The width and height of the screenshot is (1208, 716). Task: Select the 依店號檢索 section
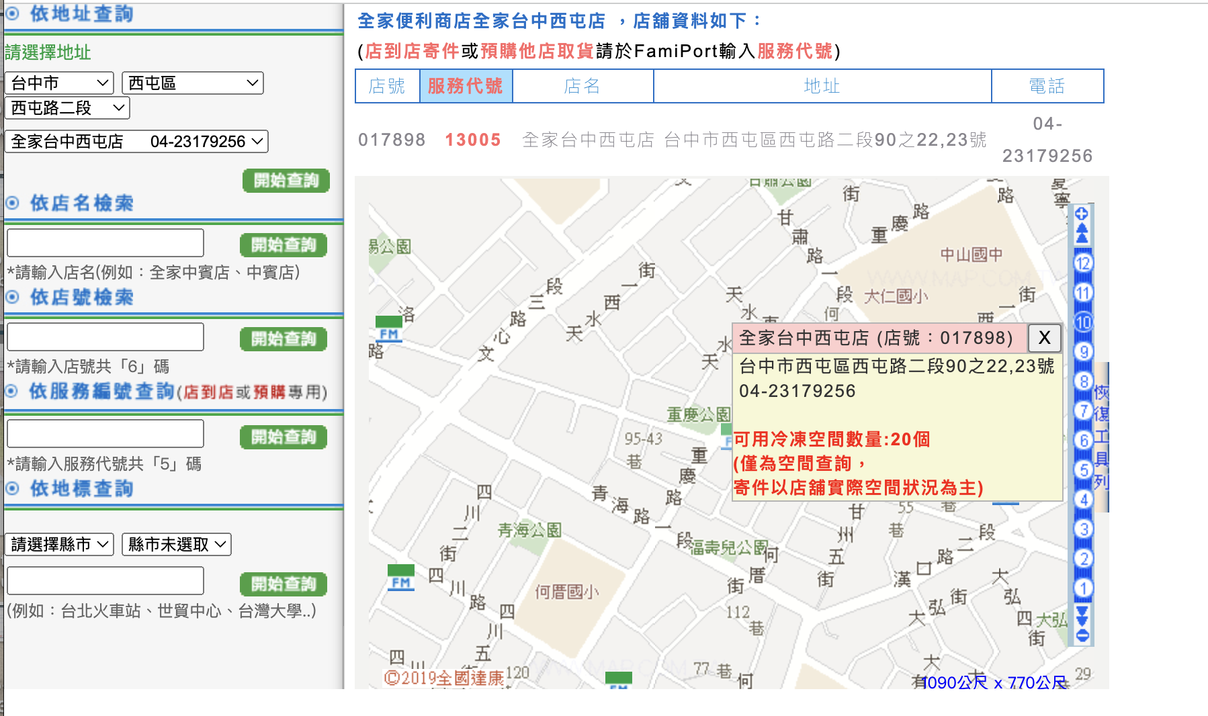pyautogui.click(x=69, y=297)
